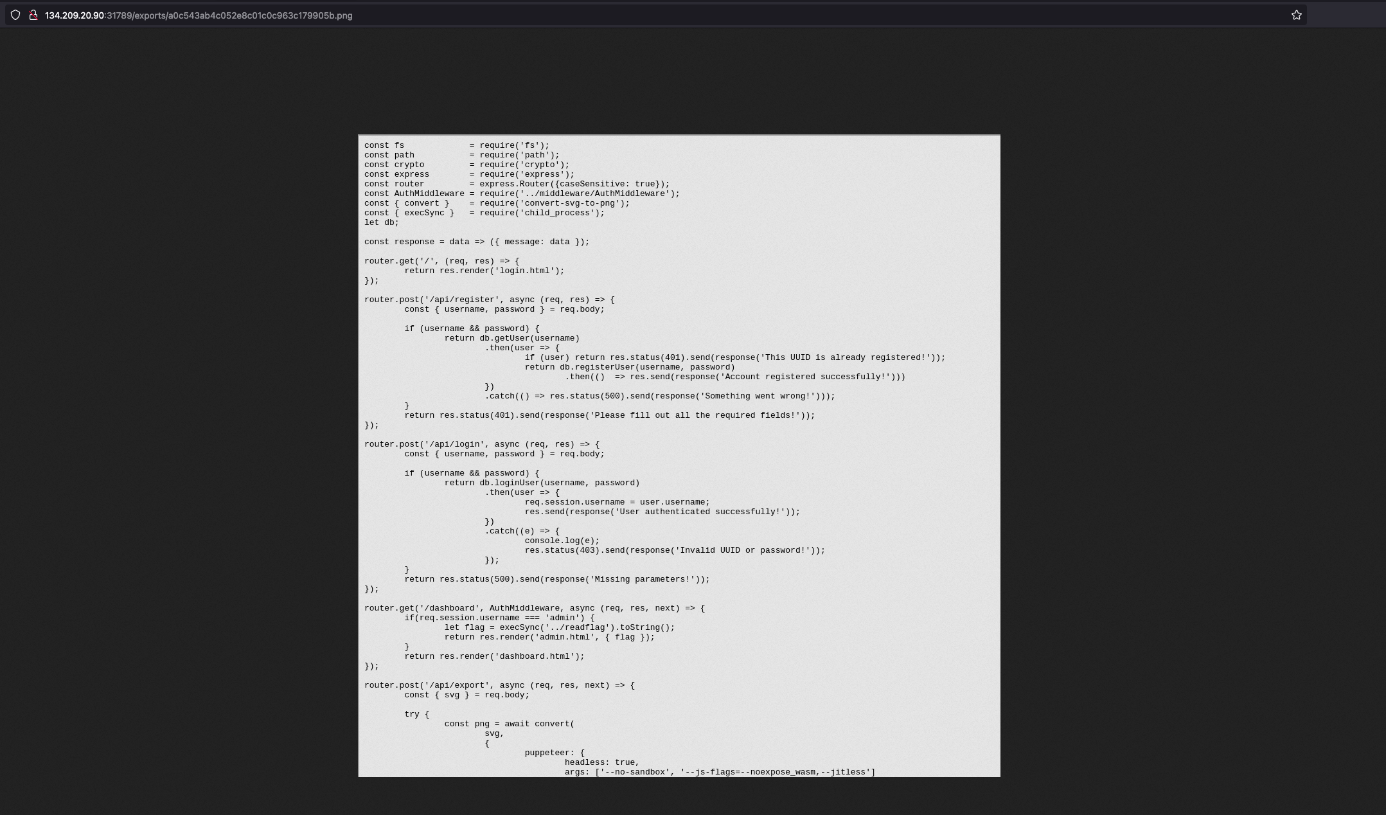Viewport: 1386px width, 815px height.
Task: Select the res.render('dashboard.html') line
Action: 495,656
